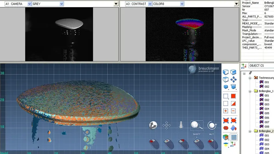Open the COLOR8 palette dropdown
The image size is (274, 154).
pos(182,4)
